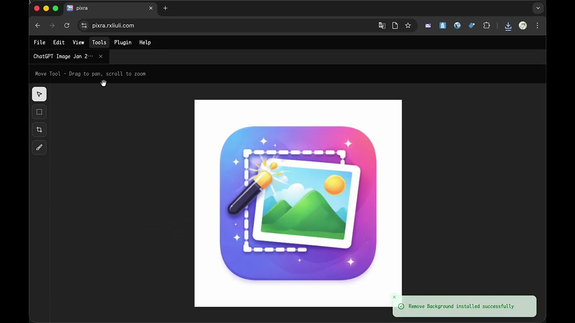Click the blue bottle extension icon

tap(442, 26)
